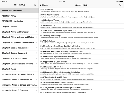The image size is (124, 93).
Task: Go back using the Home button
Action: (x=44, y=5)
